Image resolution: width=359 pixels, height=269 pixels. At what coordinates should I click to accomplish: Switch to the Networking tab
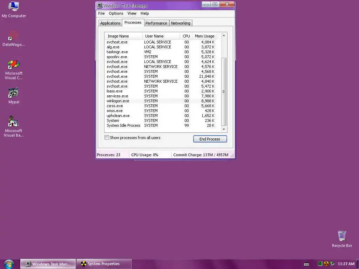tap(181, 23)
